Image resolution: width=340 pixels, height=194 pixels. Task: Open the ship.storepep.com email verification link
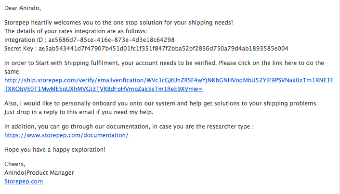tap(169, 80)
